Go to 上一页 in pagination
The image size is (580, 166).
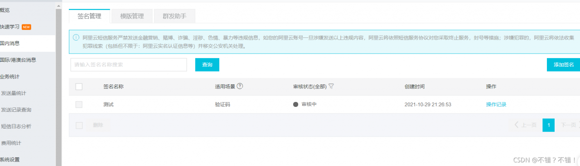[526, 125]
